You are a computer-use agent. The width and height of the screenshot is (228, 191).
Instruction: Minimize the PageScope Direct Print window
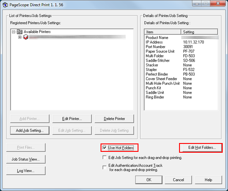pyautogui.click(x=197, y=4)
